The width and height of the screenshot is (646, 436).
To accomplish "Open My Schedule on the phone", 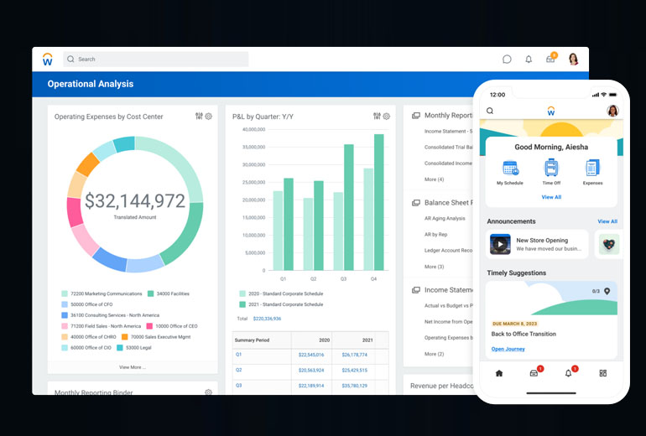I will [x=510, y=173].
